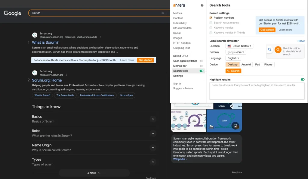Disable the Highlight results toggle
Image resolution: width=308 pixels, height=179 pixels.
click(x=303, y=80)
